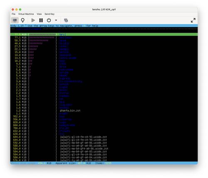
Task: Select the /vxge directory entry
Action: click(x=62, y=122)
